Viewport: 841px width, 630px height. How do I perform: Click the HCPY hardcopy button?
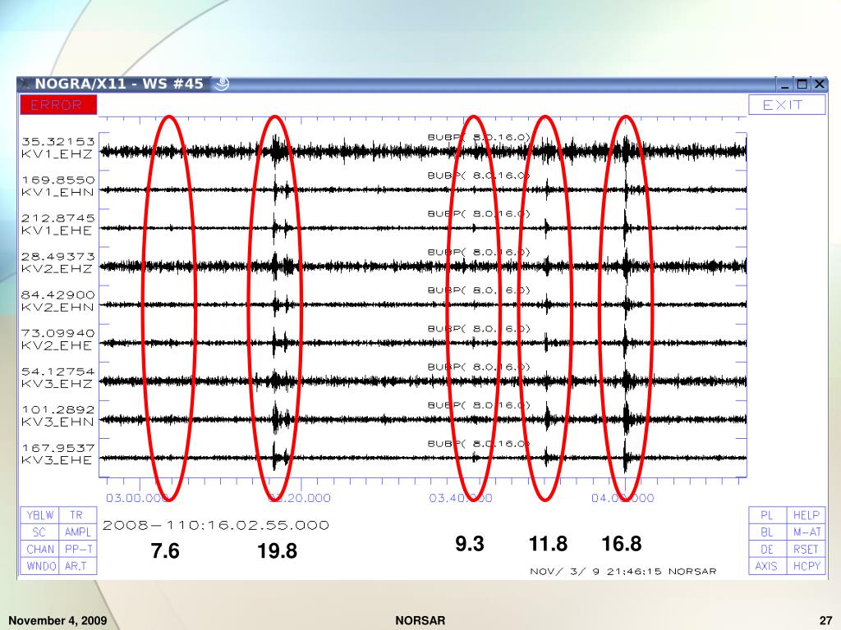pyautogui.click(x=807, y=566)
